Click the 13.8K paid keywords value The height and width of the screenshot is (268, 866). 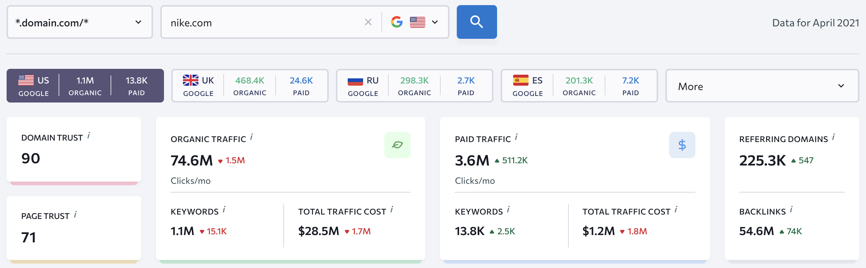[470, 231]
